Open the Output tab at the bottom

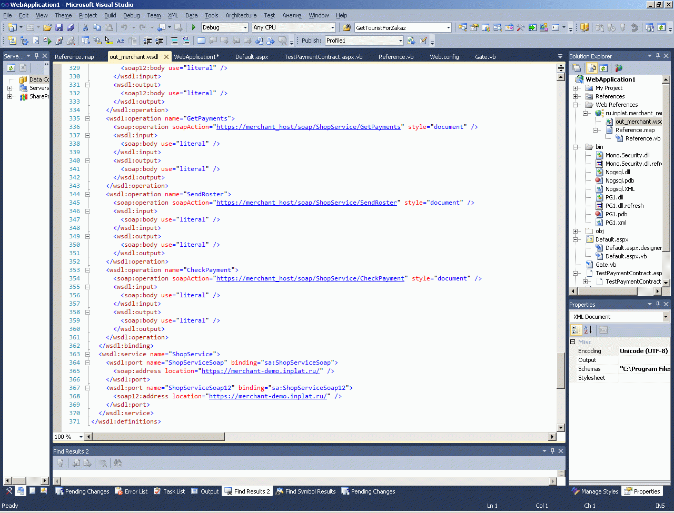click(x=205, y=491)
